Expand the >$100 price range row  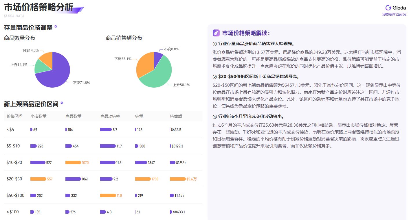point(12,212)
